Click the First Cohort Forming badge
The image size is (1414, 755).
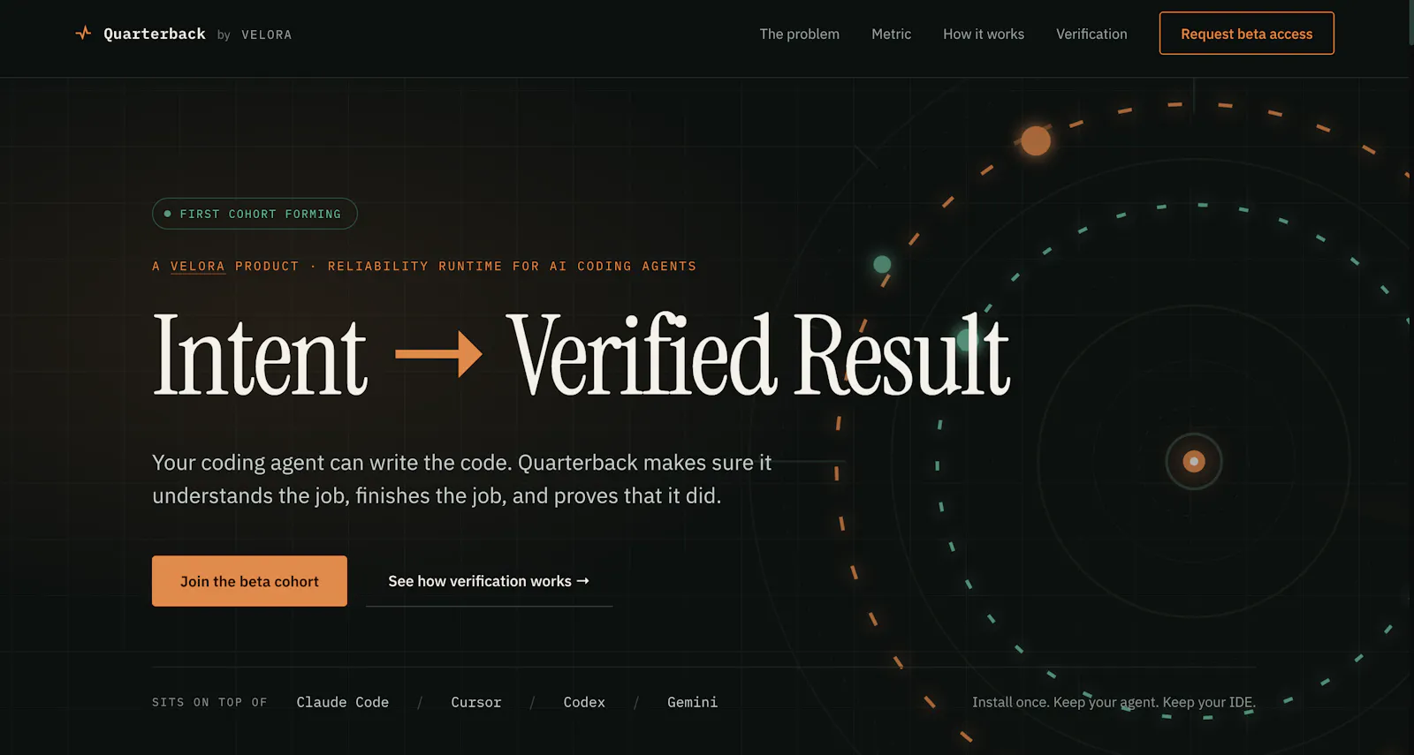[255, 214]
